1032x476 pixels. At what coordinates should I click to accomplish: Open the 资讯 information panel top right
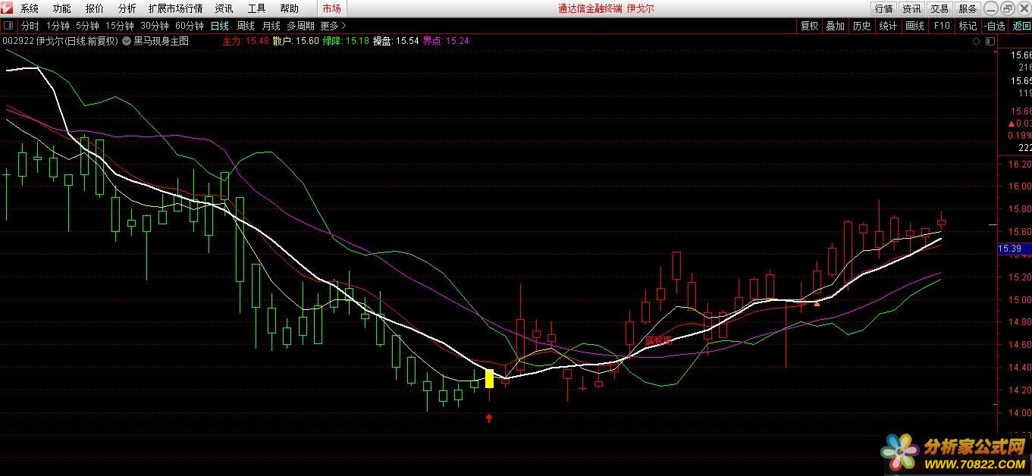pos(911,9)
